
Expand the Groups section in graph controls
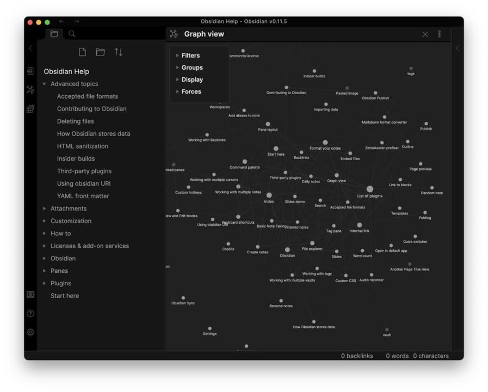[x=192, y=68]
